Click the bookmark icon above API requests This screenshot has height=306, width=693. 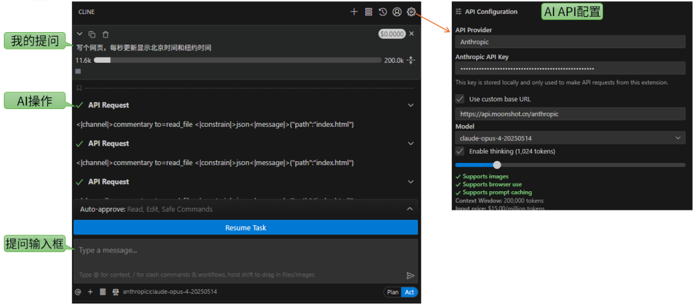click(x=79, y=88)
